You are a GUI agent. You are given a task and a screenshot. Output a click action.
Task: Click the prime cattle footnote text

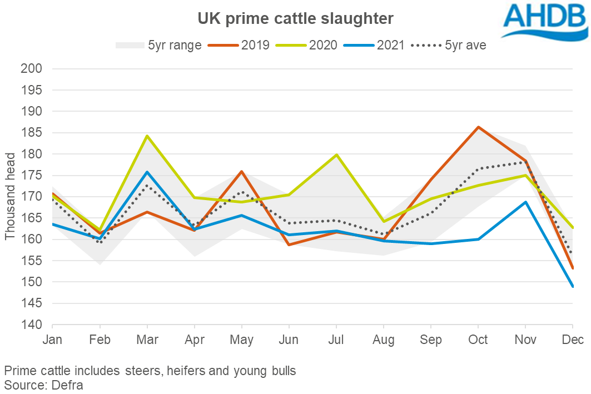coord(150,371)
